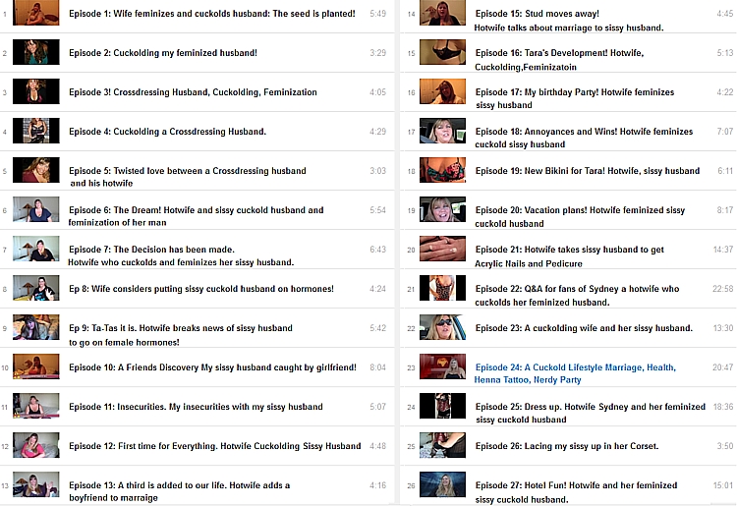Click the Episode 25: Dress up thumbnail
This screenshot has height=506, width=737.
[442, 406]
